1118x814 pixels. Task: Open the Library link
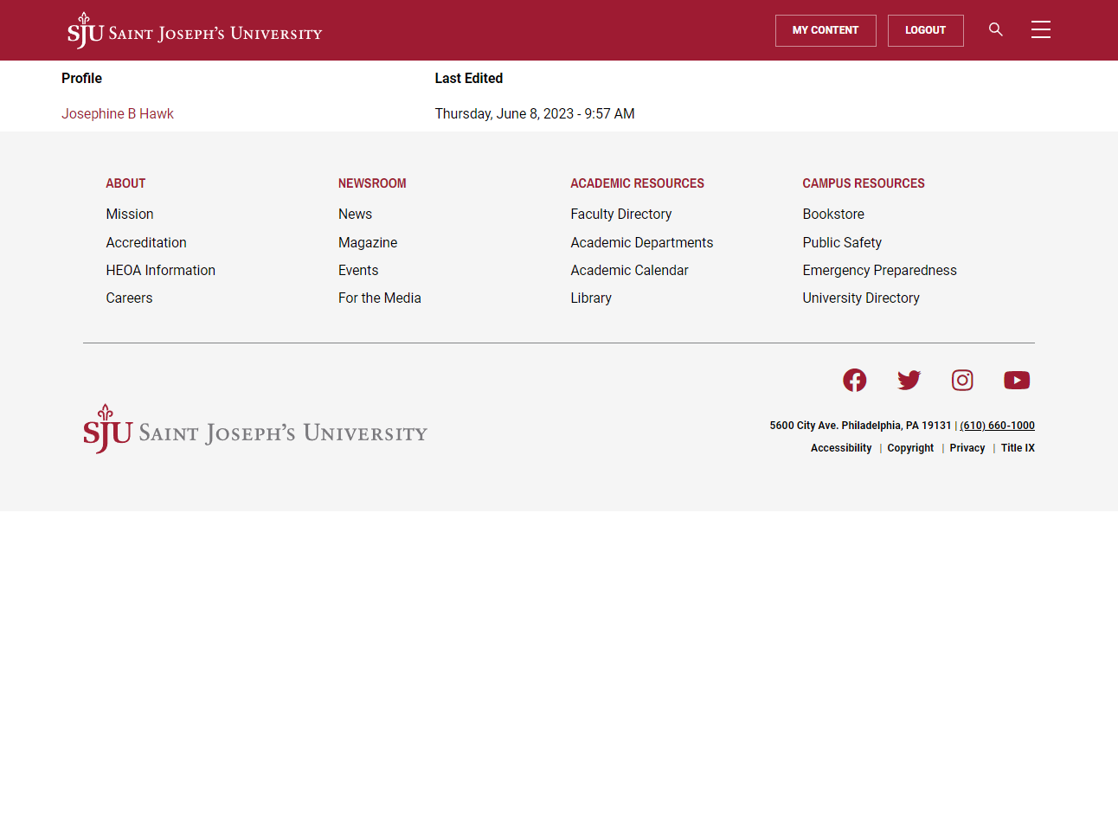click(591, 298)
